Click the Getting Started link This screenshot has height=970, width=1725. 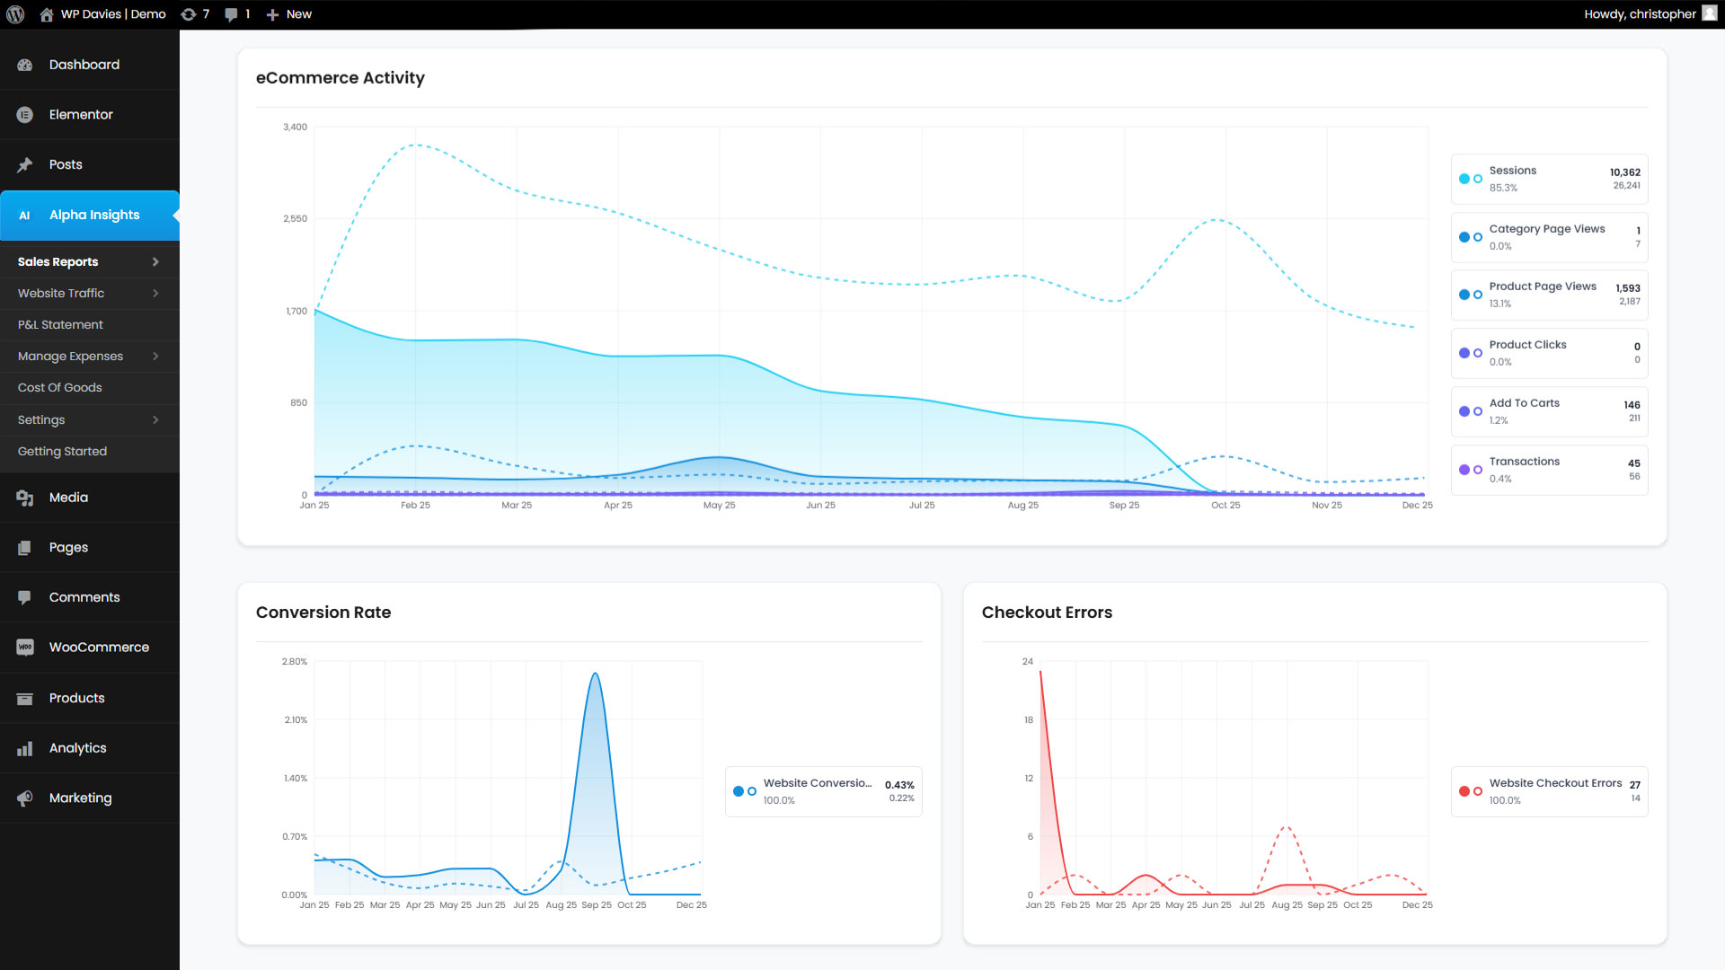pos(62,452)
